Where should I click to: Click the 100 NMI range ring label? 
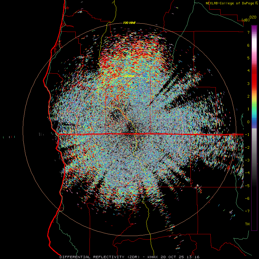point(129,23)
